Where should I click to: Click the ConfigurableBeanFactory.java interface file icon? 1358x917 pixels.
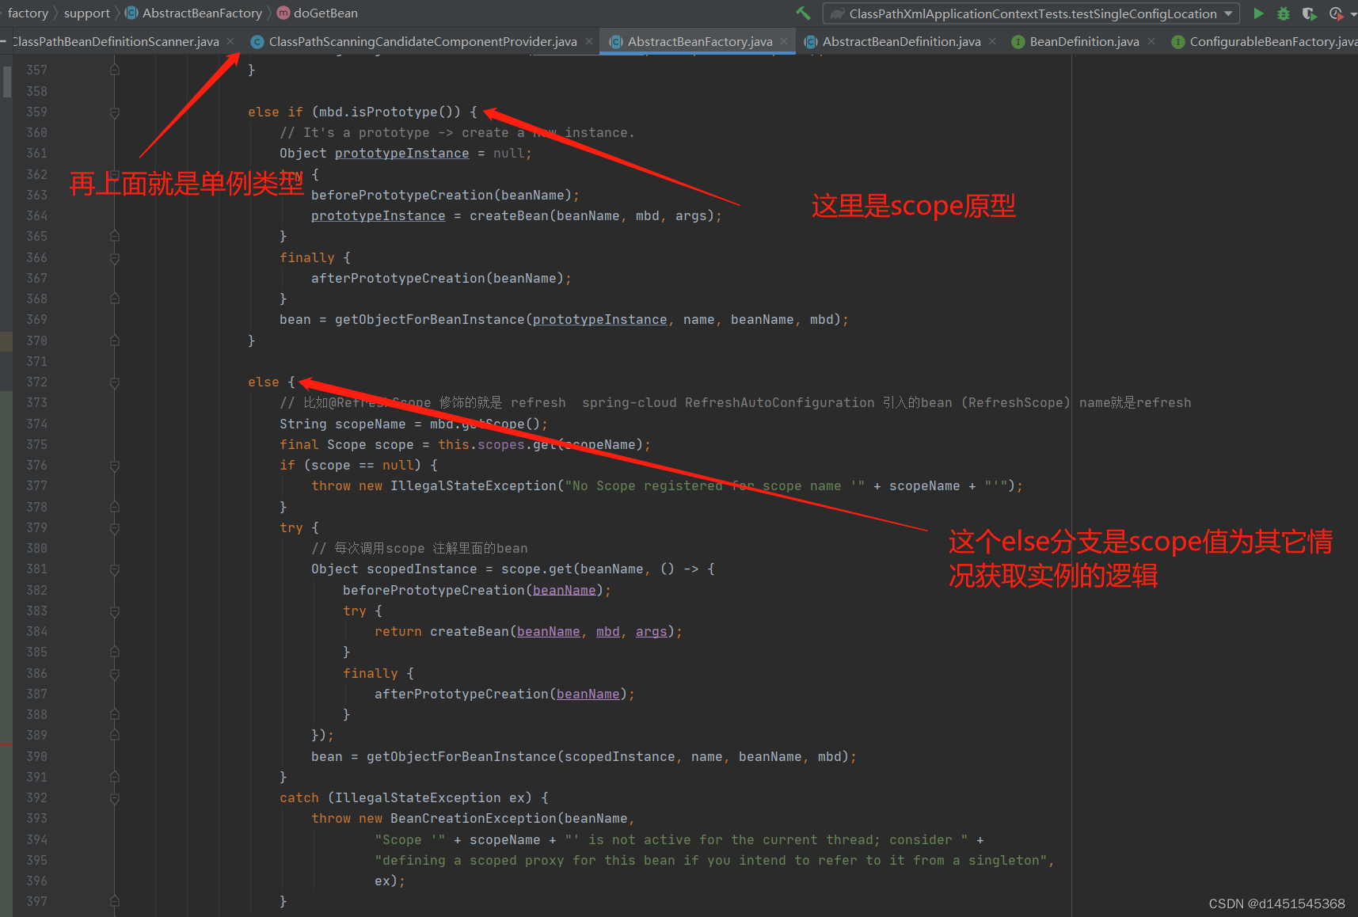click(x=1178, y=41)
